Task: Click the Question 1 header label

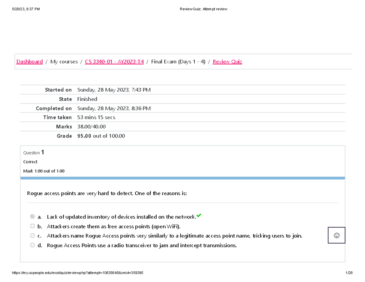Action: [33, 152]
